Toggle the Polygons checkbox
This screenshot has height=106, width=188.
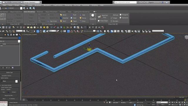click(120, 15)
